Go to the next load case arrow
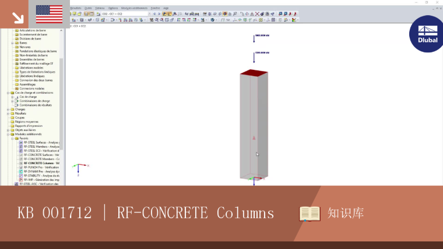The height and width of the screenshot is (249, 443). [159, 14]
